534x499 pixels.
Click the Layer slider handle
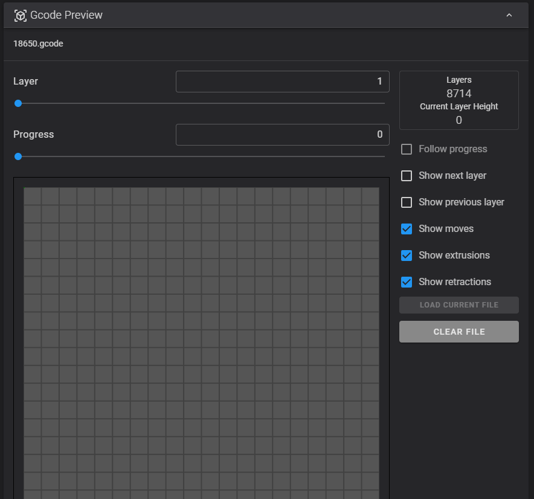[x=18, y=103]
